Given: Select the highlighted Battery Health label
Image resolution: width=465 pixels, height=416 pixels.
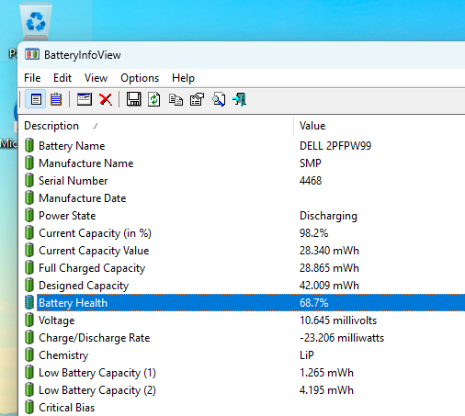Looking at the screenshot, I should click(73, 303).
